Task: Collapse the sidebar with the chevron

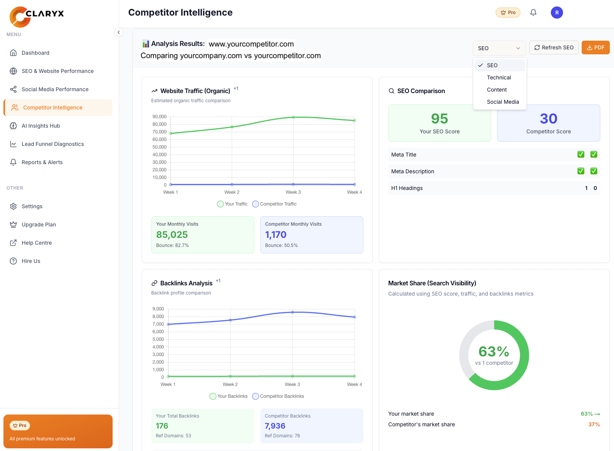Action: (x=119, y=32)
